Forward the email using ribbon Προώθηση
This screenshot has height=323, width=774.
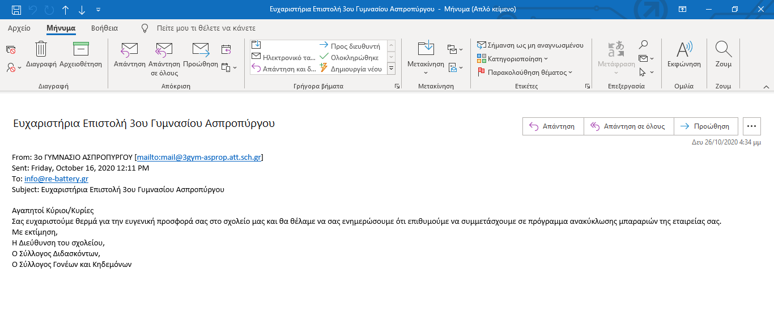[x=201, y=50]
